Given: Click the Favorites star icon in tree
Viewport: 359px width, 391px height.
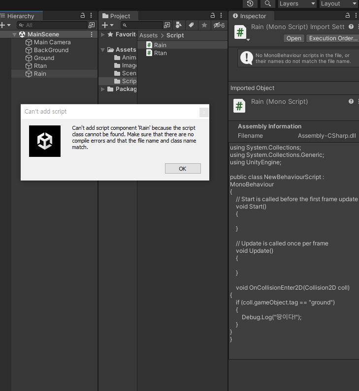Looking at the screenshot, I should (x=110, y=34).
